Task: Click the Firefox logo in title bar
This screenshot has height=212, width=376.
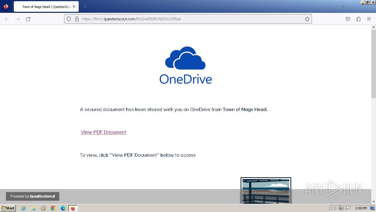Action: 6,6
